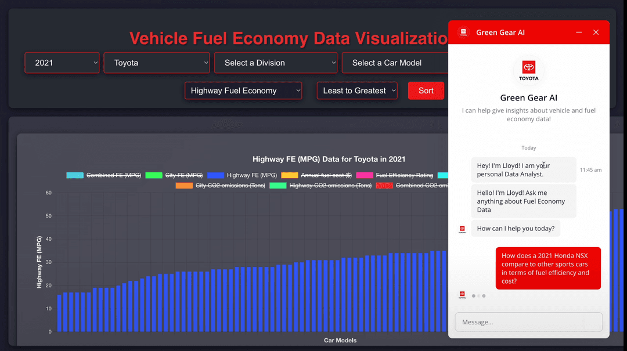Click the Message input field in chat
The width and height of the screenshot is (627, 351).
[x=528, y=322]
